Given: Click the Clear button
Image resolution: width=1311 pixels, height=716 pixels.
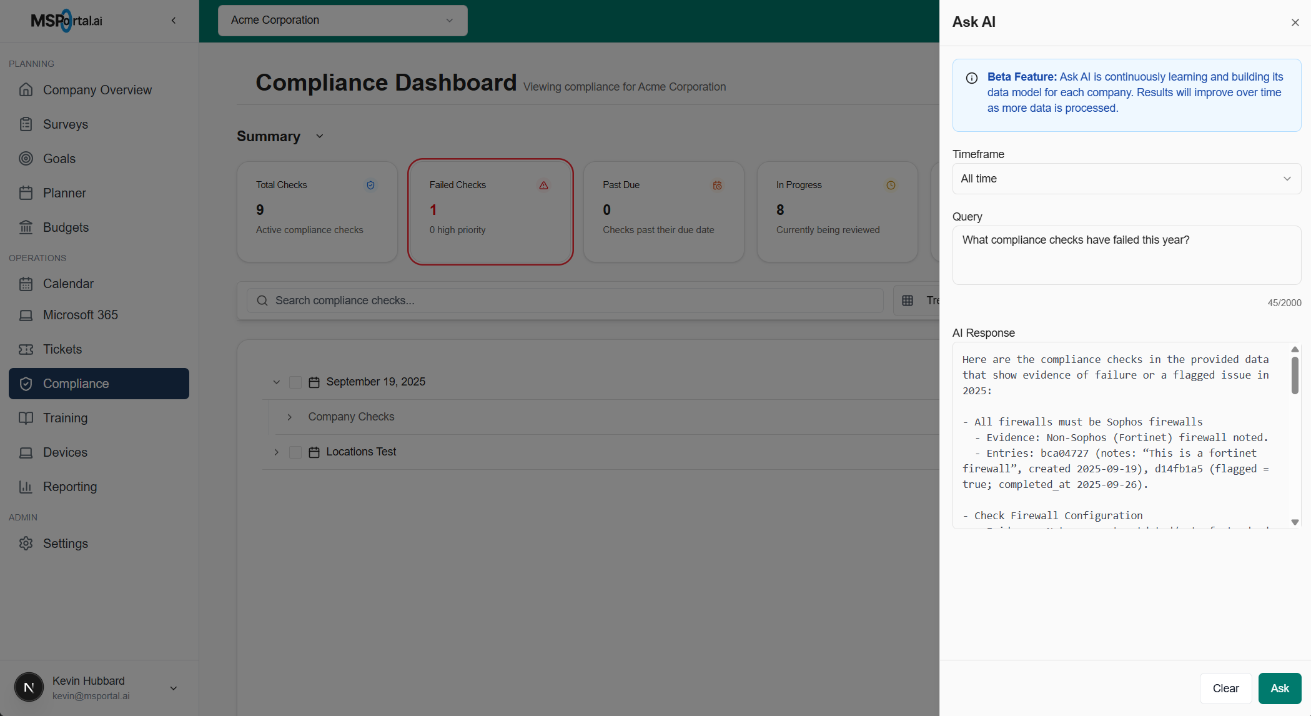Looking at the screenshot, I should tap(1225, 688).
